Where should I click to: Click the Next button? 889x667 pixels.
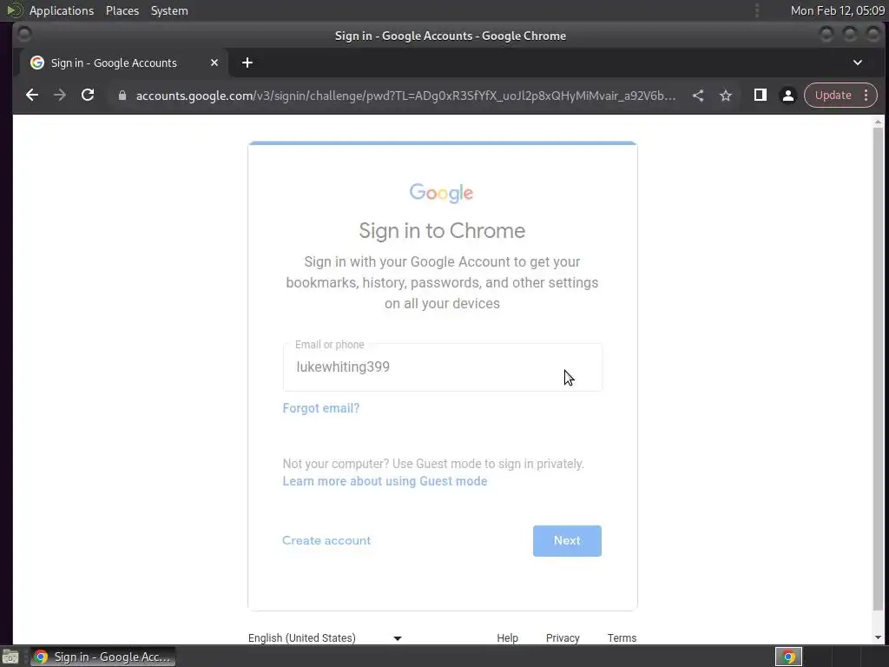click(x=567, y=541)
